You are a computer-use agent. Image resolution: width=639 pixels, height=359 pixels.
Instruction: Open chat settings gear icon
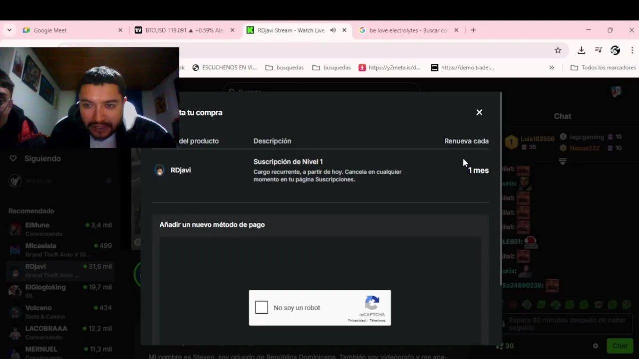pyautogui.click(x=596, y=346)
